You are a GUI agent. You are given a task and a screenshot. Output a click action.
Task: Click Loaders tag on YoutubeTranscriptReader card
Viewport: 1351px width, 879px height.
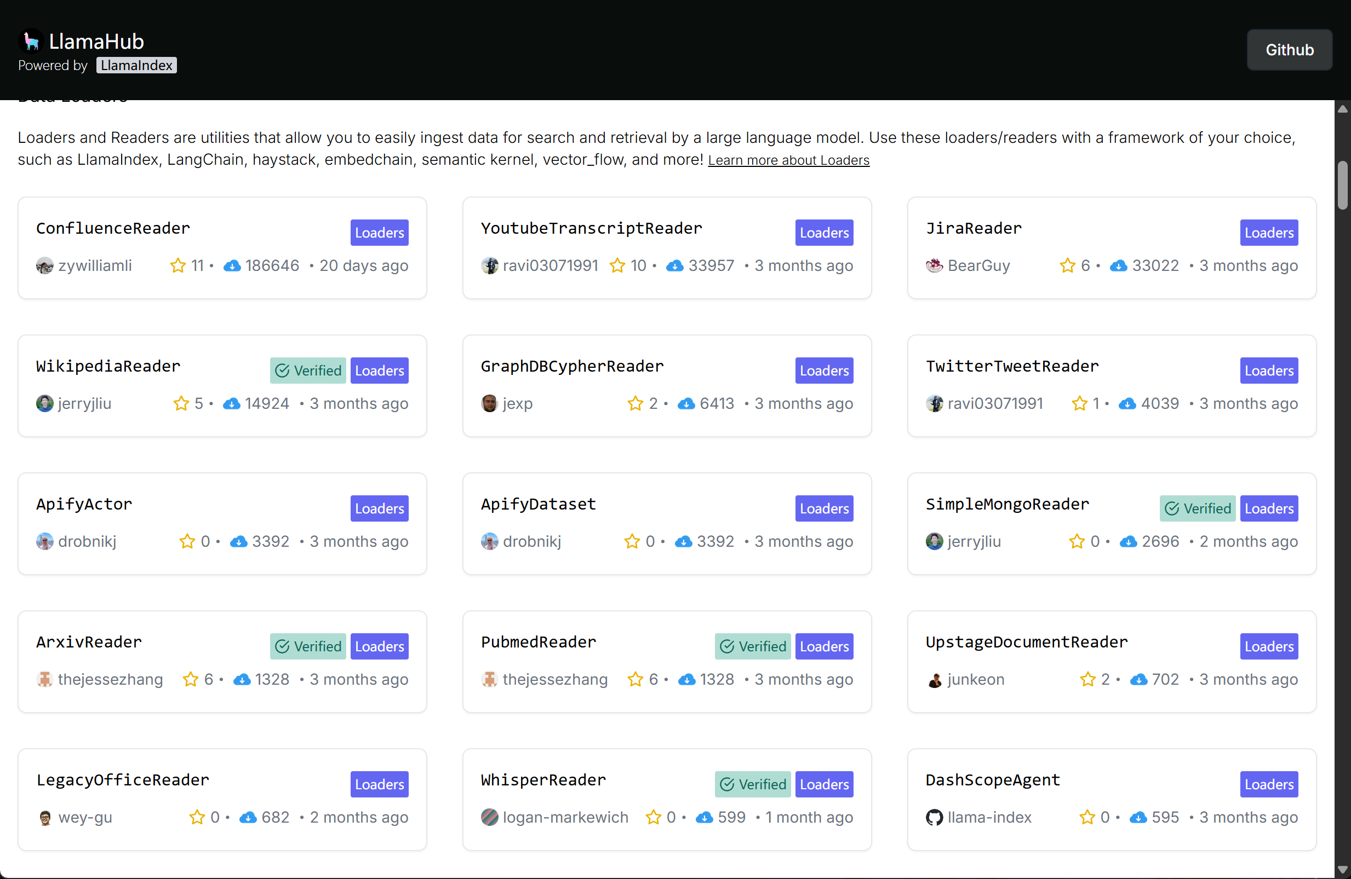pyautogui.click(x=824, y=233)
